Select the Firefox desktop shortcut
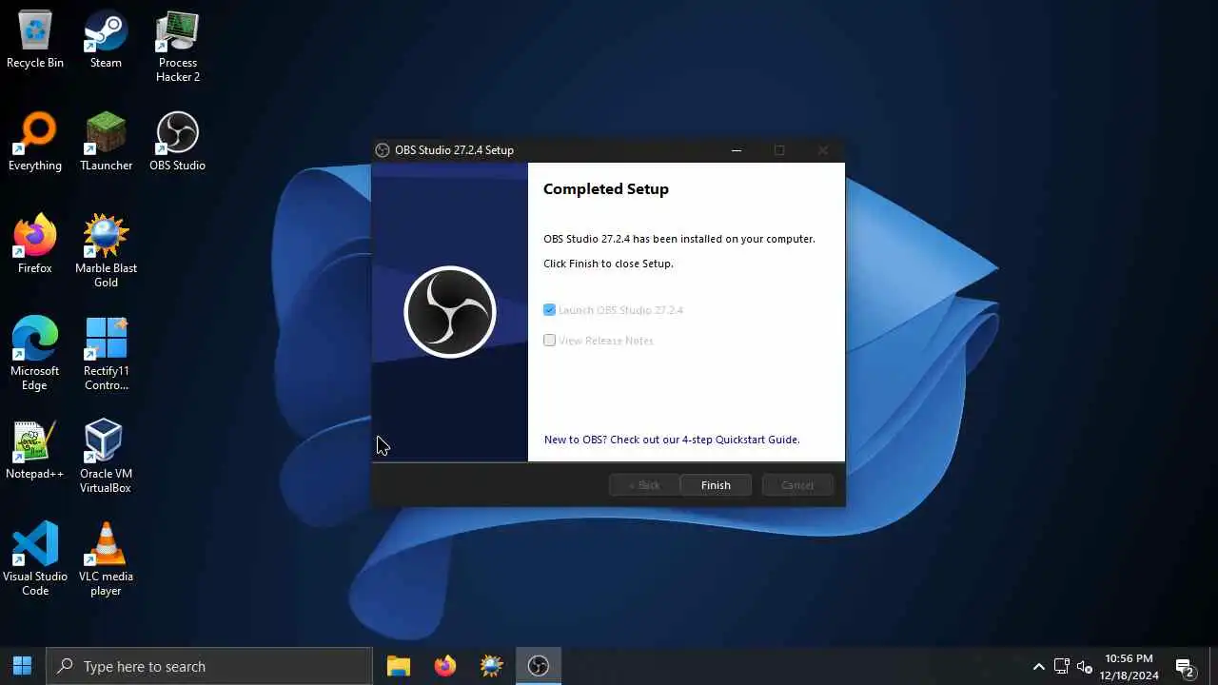Image resolution: width=1218 pixels, height=685 pixels. (35, 245)
